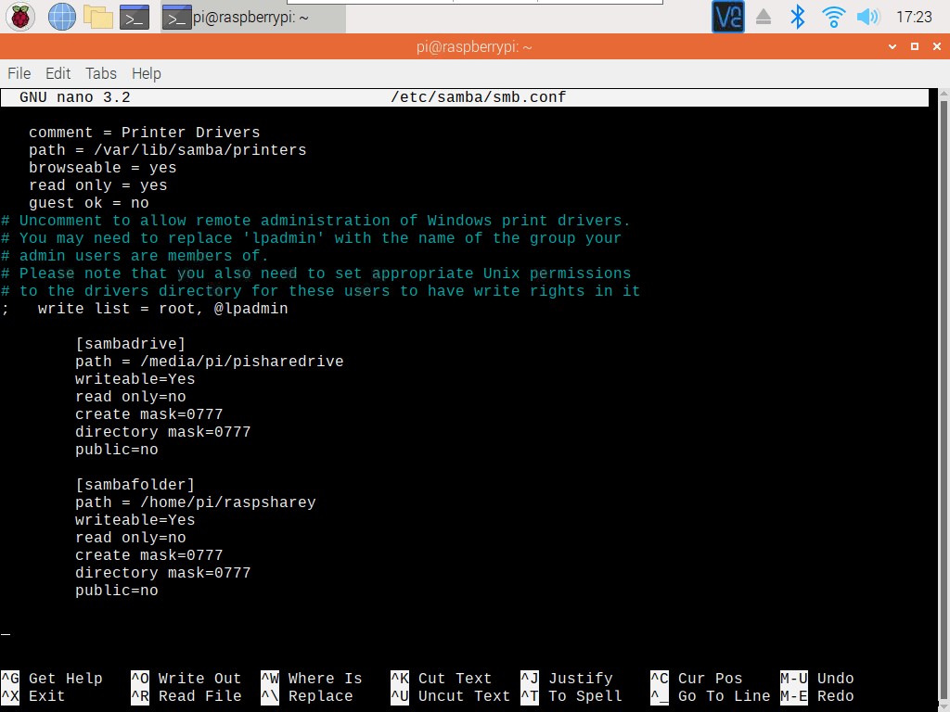This screenshot has width=950, height=712.
Task: Open the Tabs menu
Action: pyautogui.click(x=100, y=73)
